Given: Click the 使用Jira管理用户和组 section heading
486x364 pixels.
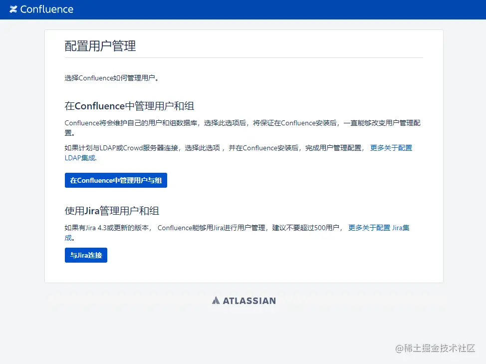Looking at the screenshot, I should 112,211.
